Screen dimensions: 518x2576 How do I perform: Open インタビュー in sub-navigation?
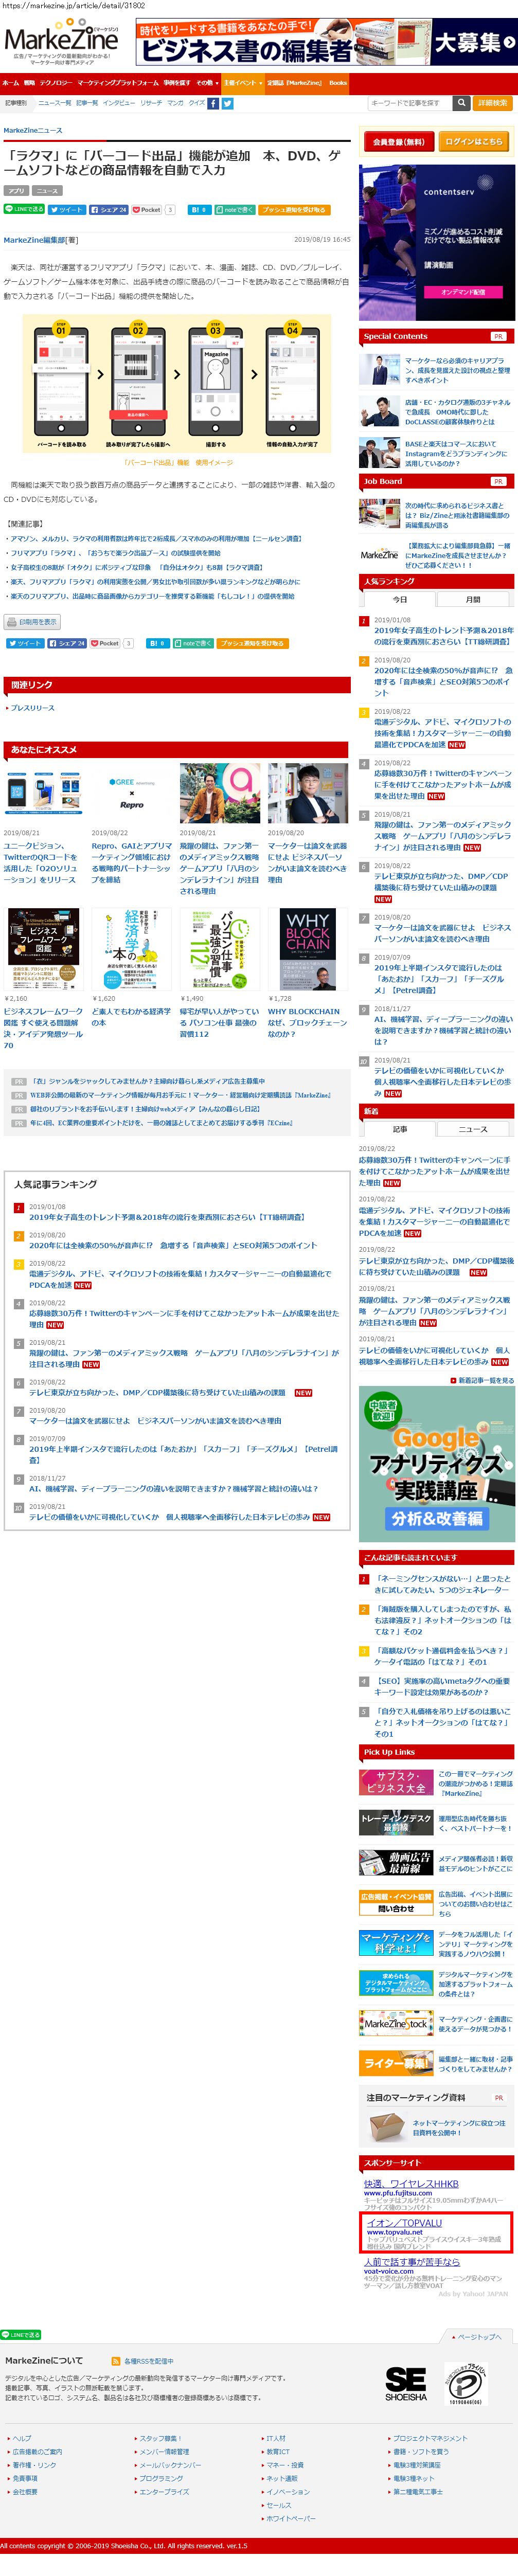119,103
